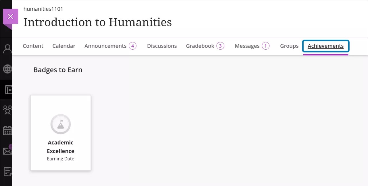The height and width of the screenshot is (186, 368).
Task: Select the Academic Excellence badge card
Action: pyautogui.click(x=60, y=133)
